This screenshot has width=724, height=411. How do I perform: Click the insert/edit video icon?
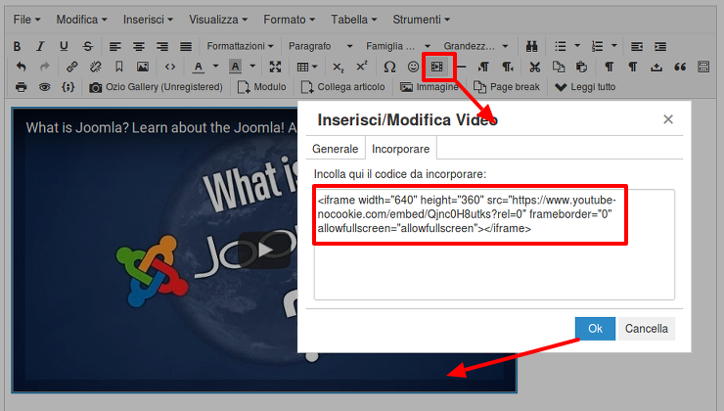[x=436, y=67]
